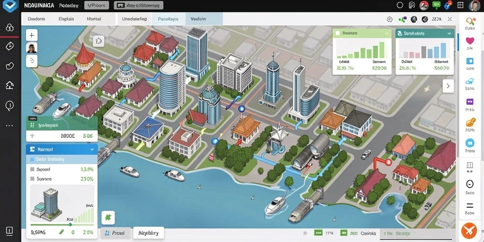The width and height of the screenshot is (484, 242).
Task: Click the home icon in left sidebar
Action: (x=10, y=85)
